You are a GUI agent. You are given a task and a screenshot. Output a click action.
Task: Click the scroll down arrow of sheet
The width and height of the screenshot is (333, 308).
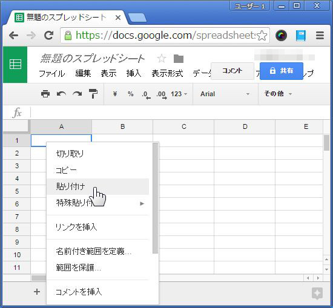pos(326,269)
